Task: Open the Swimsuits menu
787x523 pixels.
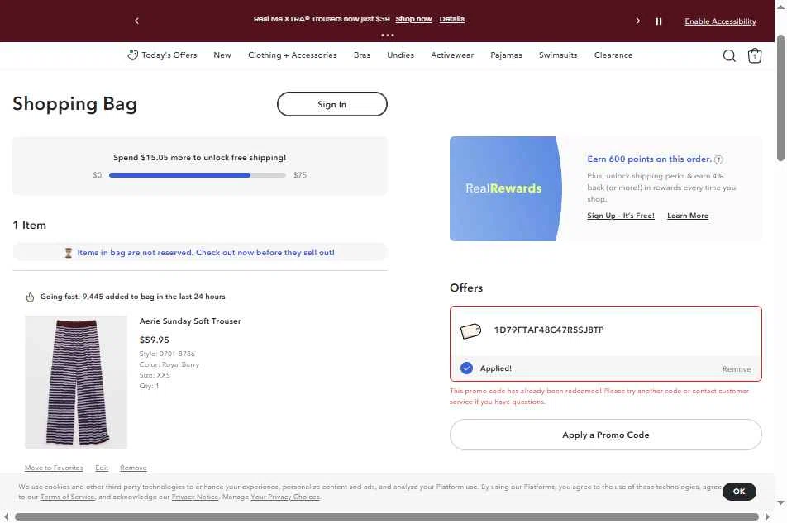Action: coord(558,55)
